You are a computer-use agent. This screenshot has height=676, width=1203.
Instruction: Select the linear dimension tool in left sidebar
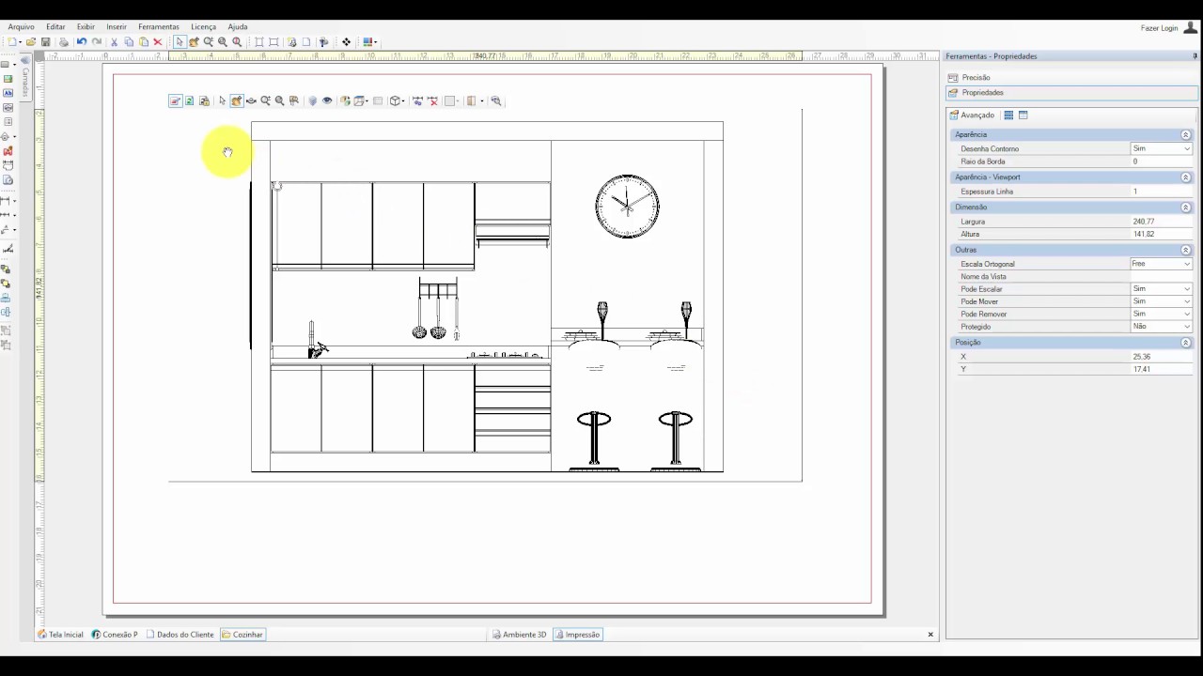(x=7, y=201)
